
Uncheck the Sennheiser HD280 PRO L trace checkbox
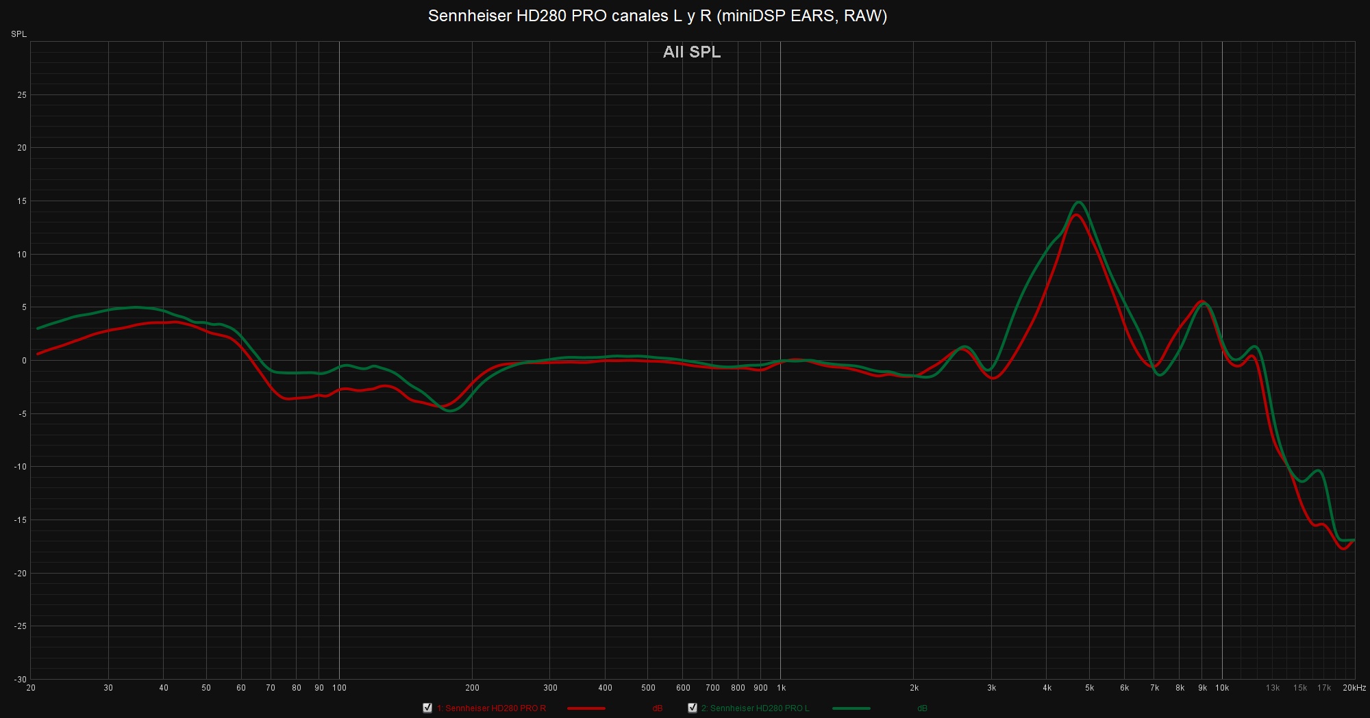(693, 708)
